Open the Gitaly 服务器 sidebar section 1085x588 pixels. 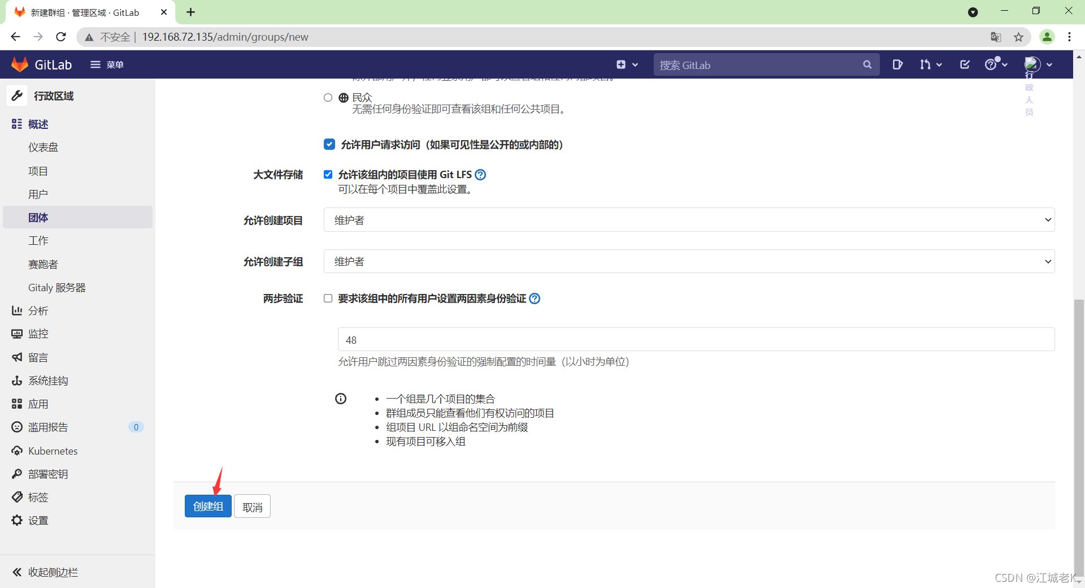click(57, 287)
